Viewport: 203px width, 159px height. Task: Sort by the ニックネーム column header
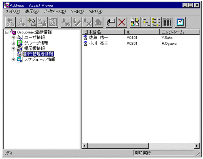coord(179,32)
